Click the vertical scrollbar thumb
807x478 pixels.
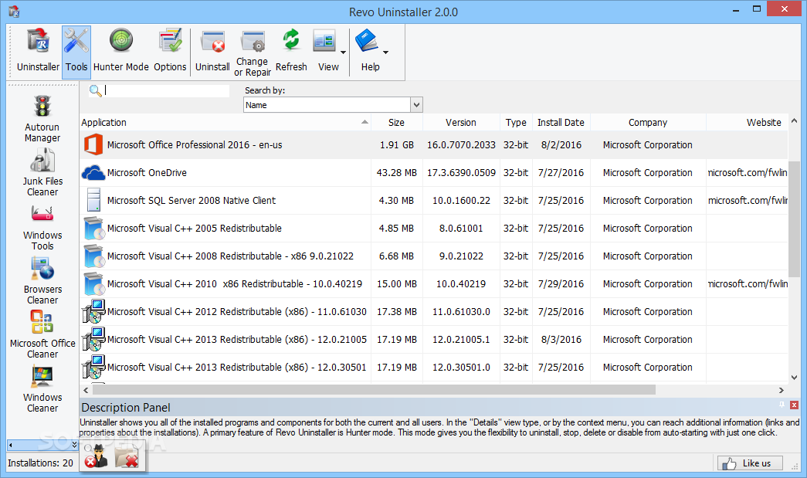pyautogui.click(x=794, y=219)
